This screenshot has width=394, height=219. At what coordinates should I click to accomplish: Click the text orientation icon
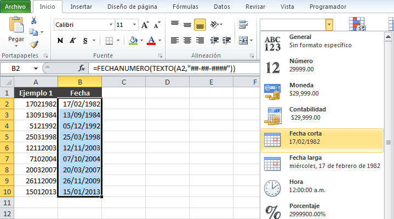(214, 24)
